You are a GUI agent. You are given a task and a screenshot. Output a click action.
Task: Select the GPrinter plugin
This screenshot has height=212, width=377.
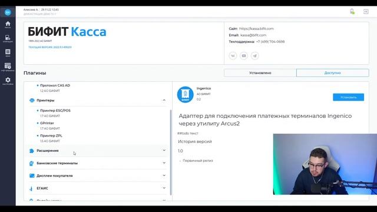click(x=47, y=123)
